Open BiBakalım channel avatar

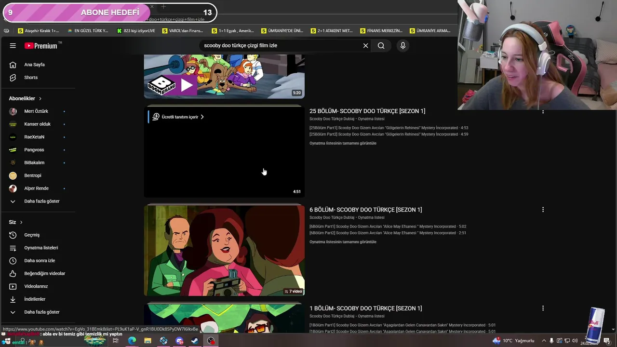[x=13, y=163]
